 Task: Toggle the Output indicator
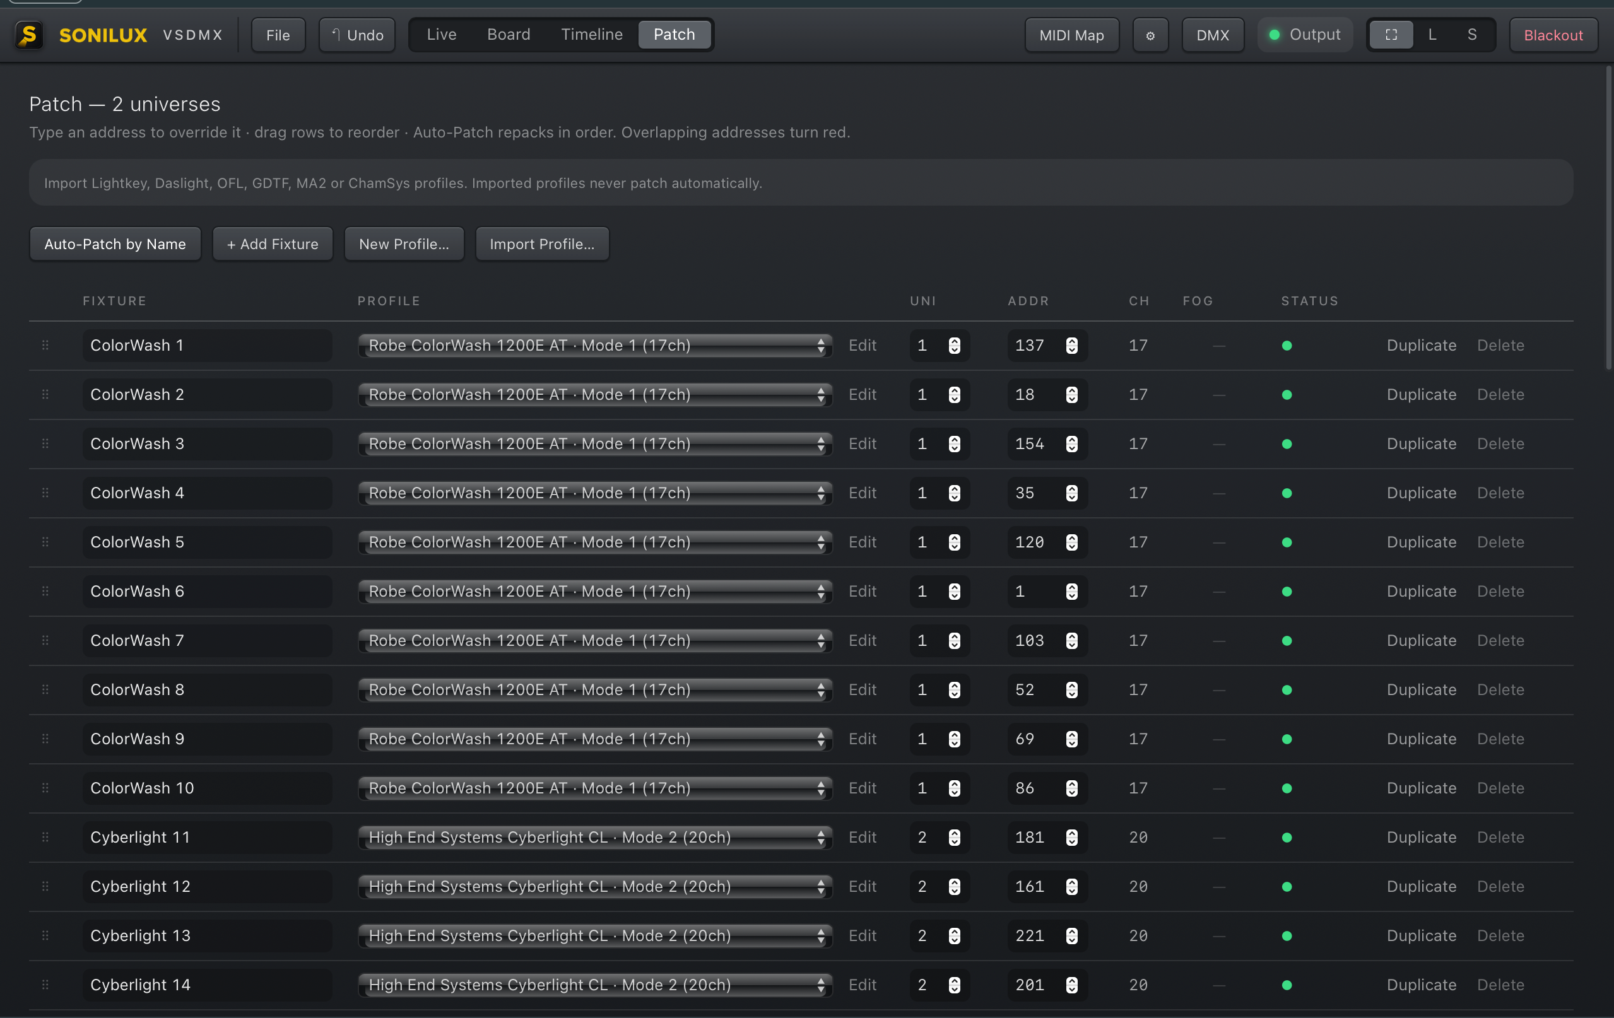click(1304, 35)
